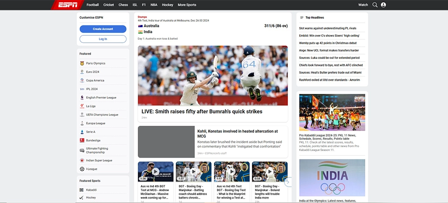Click the Australia flag icon

(140, 26)
